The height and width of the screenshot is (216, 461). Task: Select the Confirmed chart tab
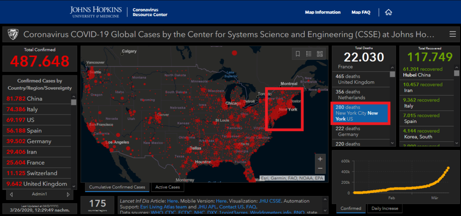[x=351, y=208]
